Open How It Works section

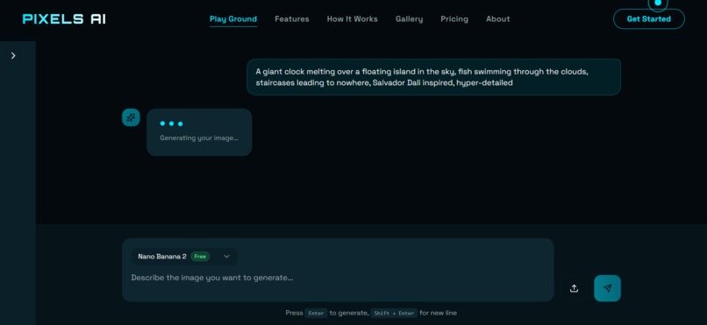coord(352,19)
